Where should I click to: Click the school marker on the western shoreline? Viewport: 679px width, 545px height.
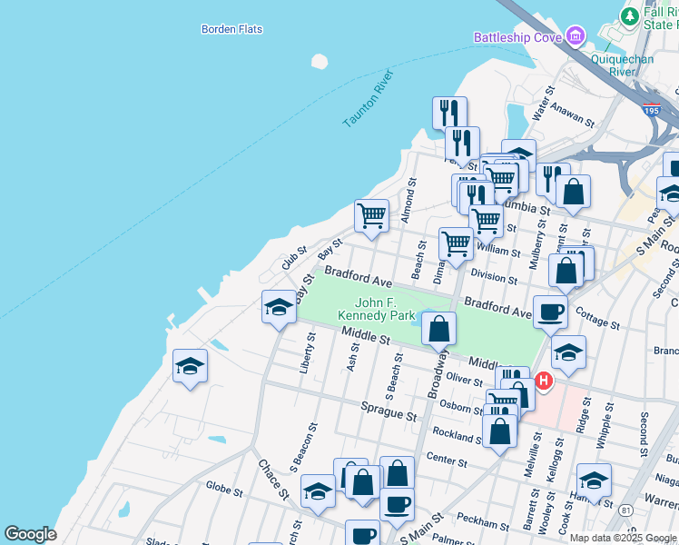click(190, 366)
